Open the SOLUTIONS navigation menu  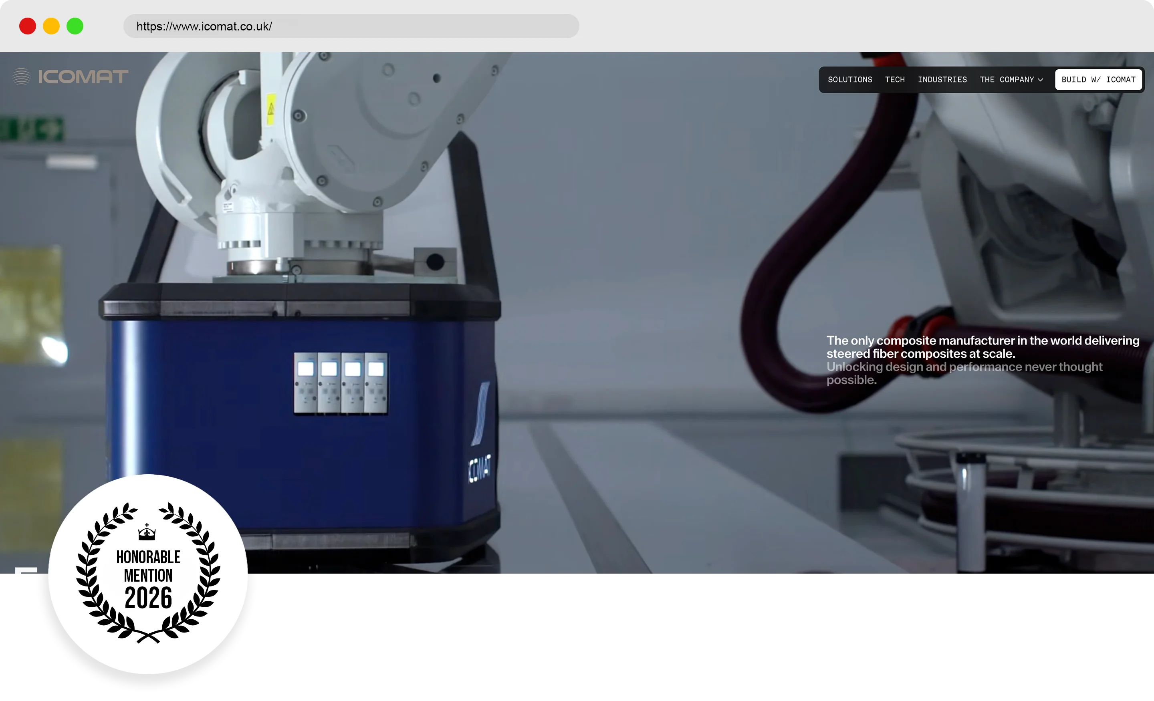849,80
